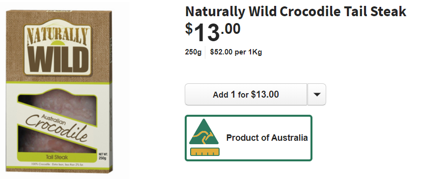Click the $13 large price figure
The width and height of the screenshot is (422, 179).
point(207,33)
